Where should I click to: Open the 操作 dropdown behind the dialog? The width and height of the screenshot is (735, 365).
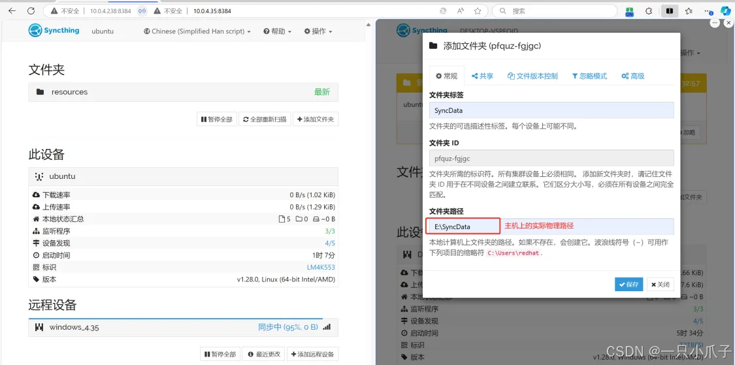click(691, 53)
